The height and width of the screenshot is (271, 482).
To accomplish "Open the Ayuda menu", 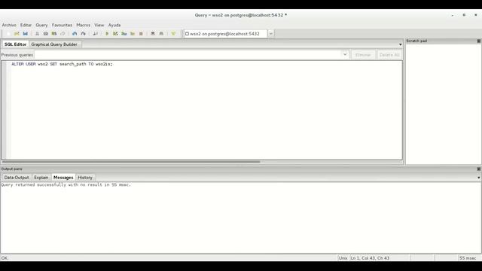I will 114,25.
